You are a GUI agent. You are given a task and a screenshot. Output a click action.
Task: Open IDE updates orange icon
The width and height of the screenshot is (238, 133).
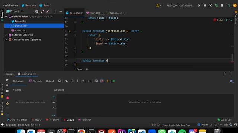click(235, 6)
